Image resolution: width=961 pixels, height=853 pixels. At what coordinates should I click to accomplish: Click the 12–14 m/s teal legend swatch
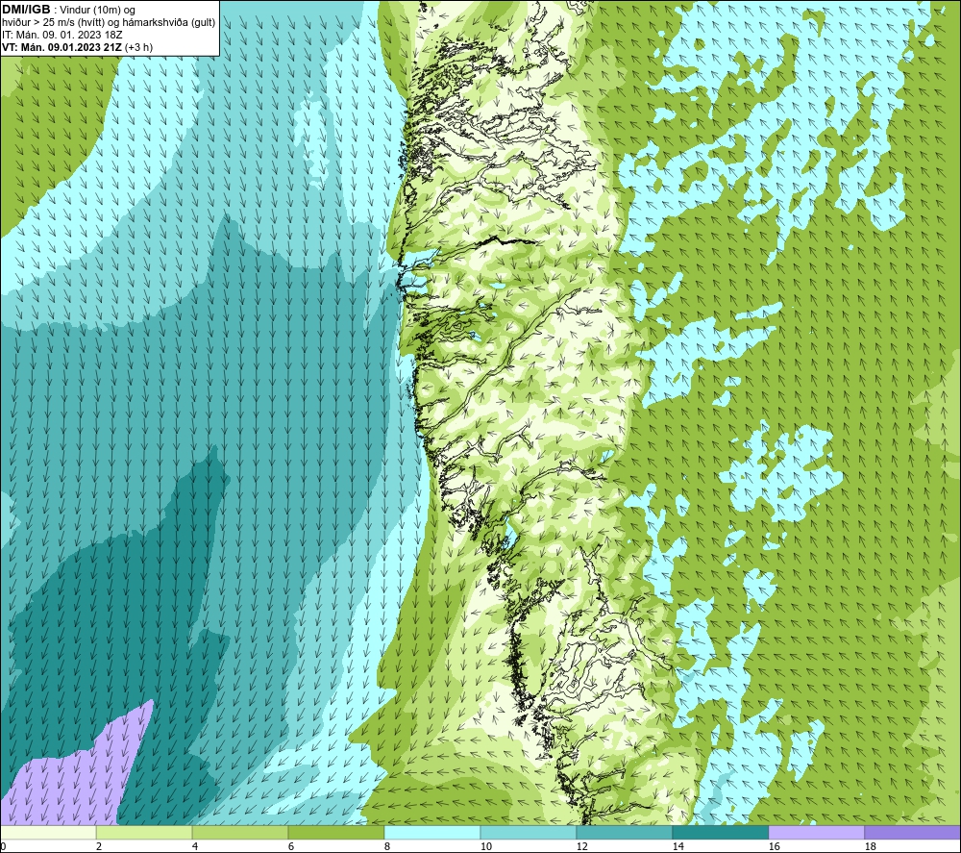point(624,832)
